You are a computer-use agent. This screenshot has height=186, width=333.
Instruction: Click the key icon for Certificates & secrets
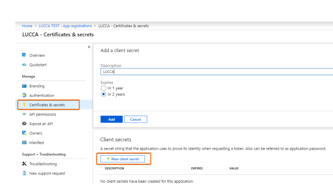tap(24, 105)
